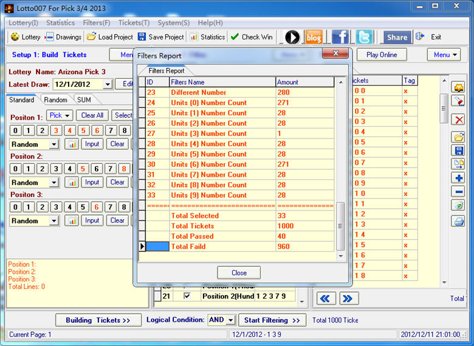The height and width of the screenshot is (346, 474).
Task: Expand Position 3 Random combo box
Action: pyautogui.click(x=54, y=221)
